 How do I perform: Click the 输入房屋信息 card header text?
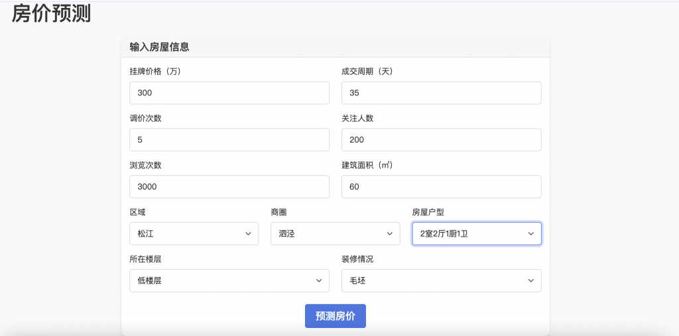(x=159, y=47)
